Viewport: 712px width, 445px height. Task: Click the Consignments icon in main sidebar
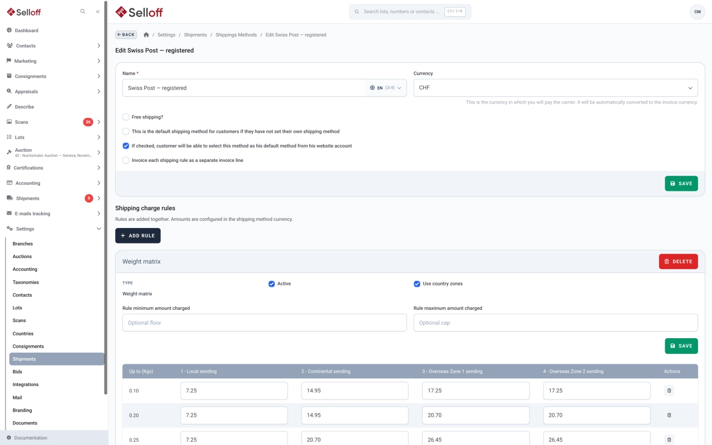9,76
